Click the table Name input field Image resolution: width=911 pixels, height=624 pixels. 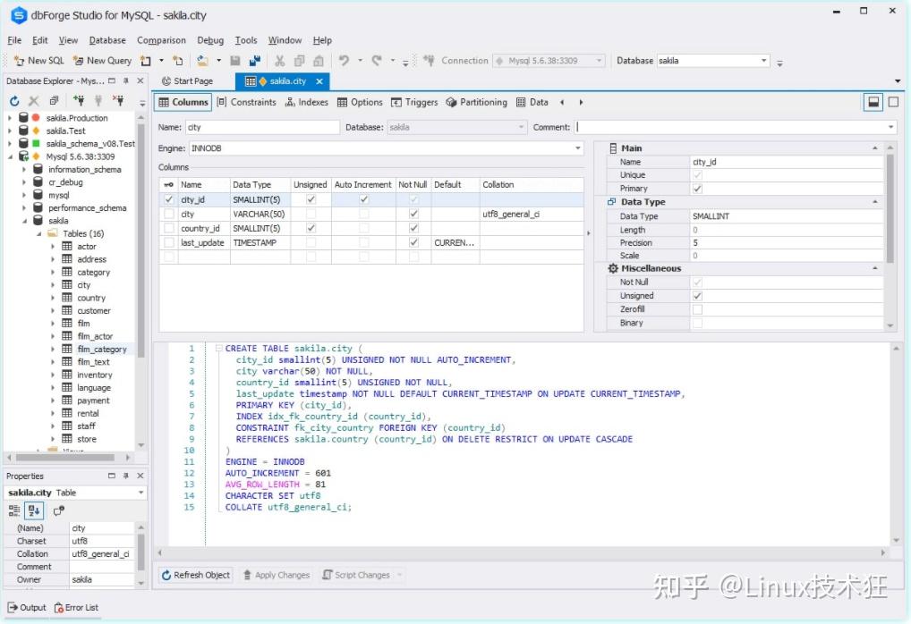[262, 127]
